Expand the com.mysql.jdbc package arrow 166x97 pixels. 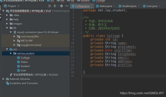tap(14, 36)
